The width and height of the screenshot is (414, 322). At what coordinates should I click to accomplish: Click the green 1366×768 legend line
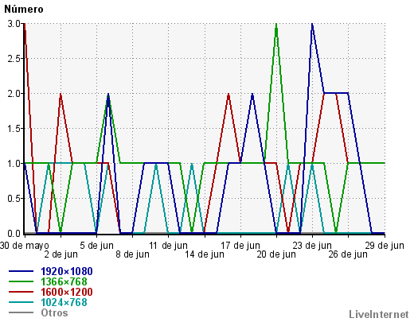(21, 281)
